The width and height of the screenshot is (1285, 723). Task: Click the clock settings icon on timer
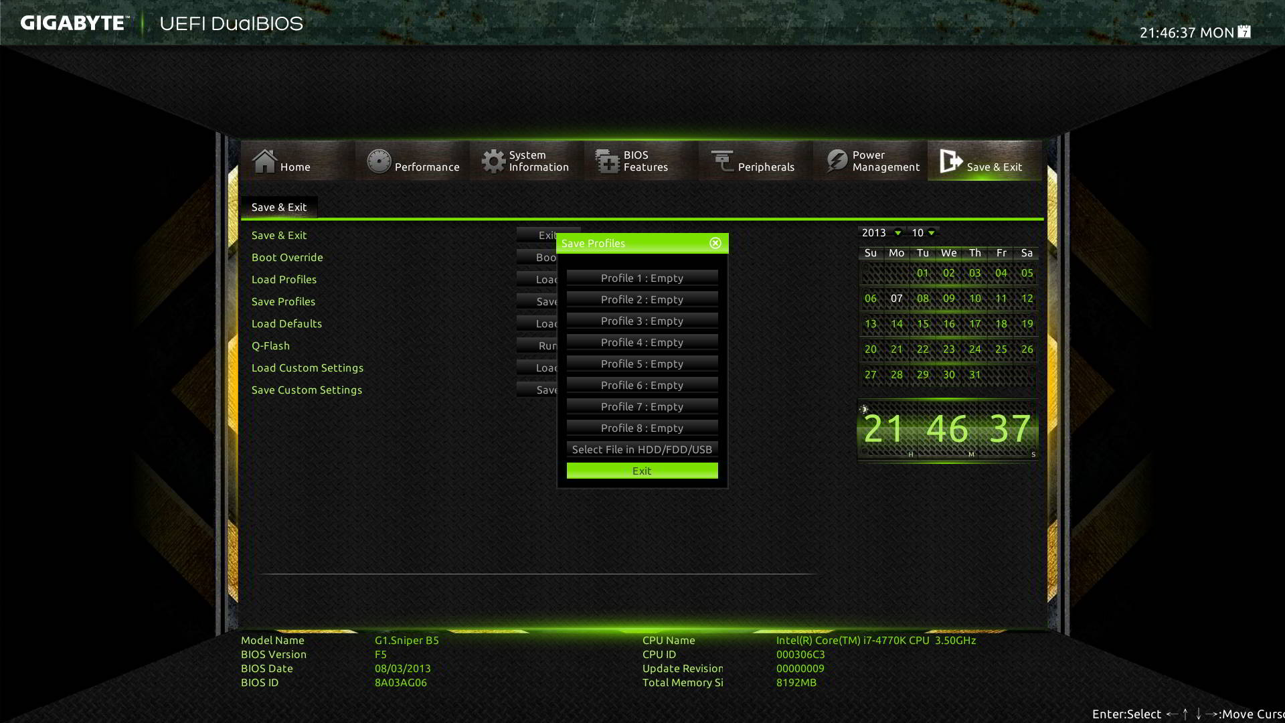864,409
